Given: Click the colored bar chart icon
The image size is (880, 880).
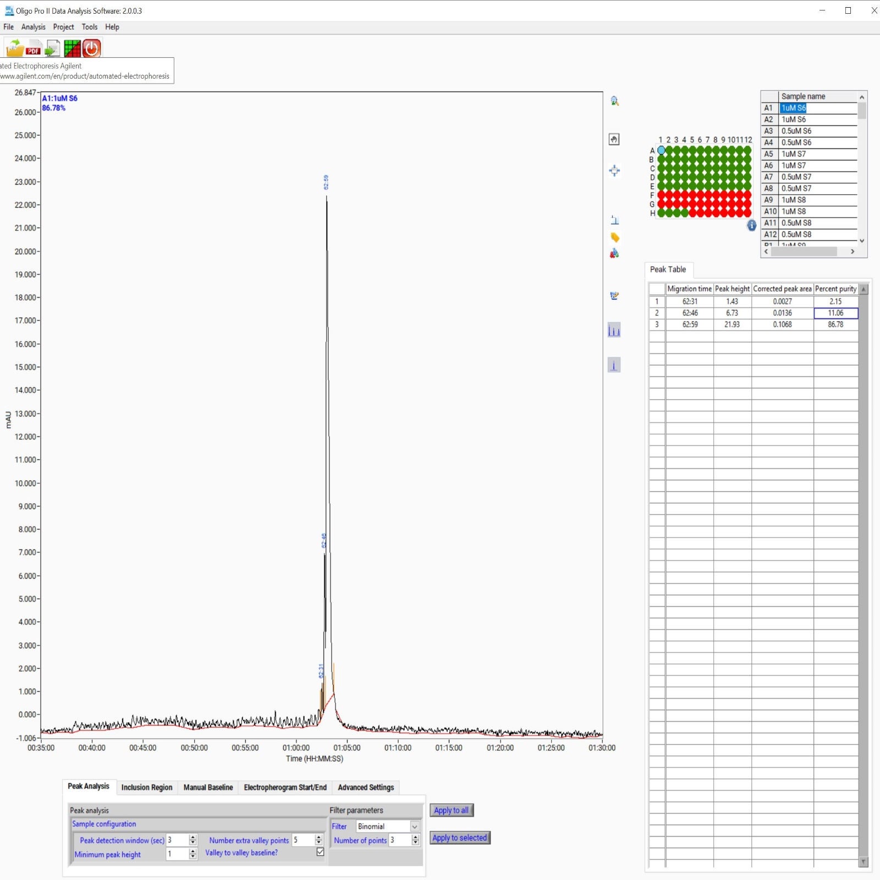Looking at the screenshot, I should coord(614,253).
